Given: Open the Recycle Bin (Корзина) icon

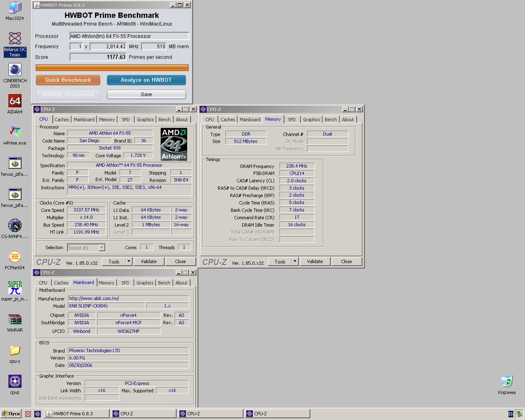Looking at the screenshot, I should click(x=507, y=385).
